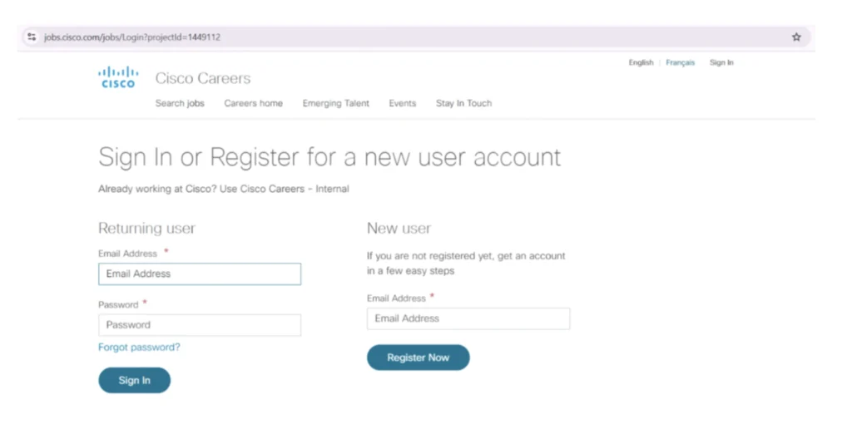Click into the Password field

point(200,325)
